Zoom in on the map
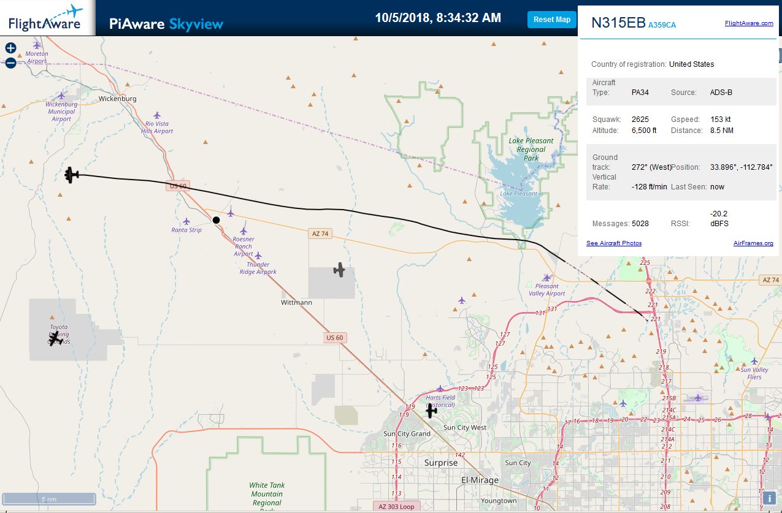Screen dimensions: 782x513 click(10, 48)
